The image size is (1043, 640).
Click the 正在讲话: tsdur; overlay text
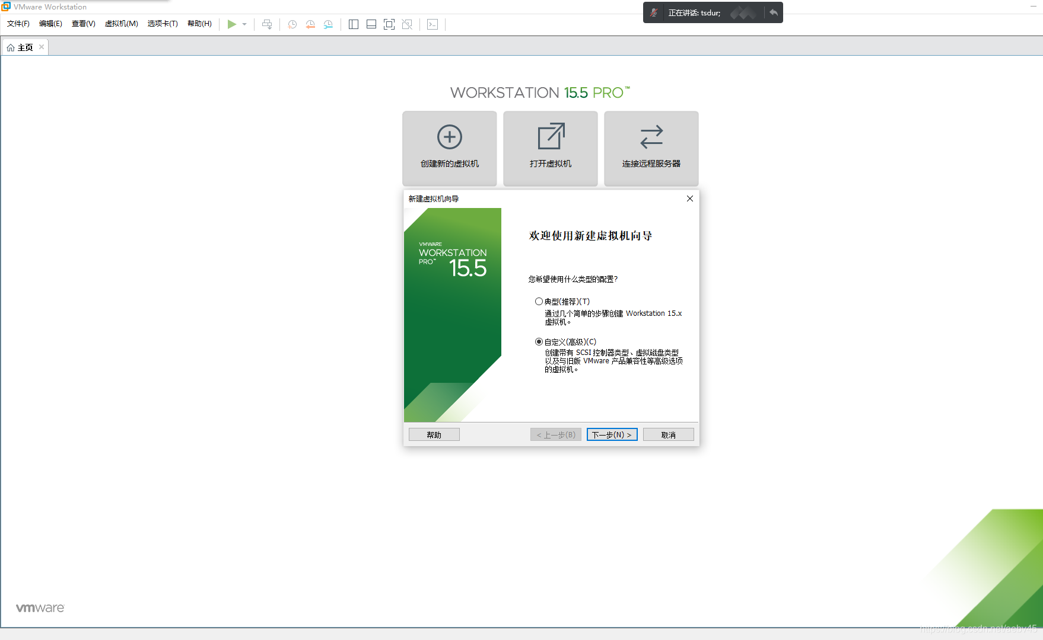(694, 13)
